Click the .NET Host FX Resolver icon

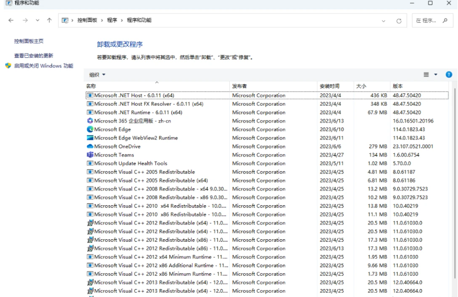coord(90,103)
